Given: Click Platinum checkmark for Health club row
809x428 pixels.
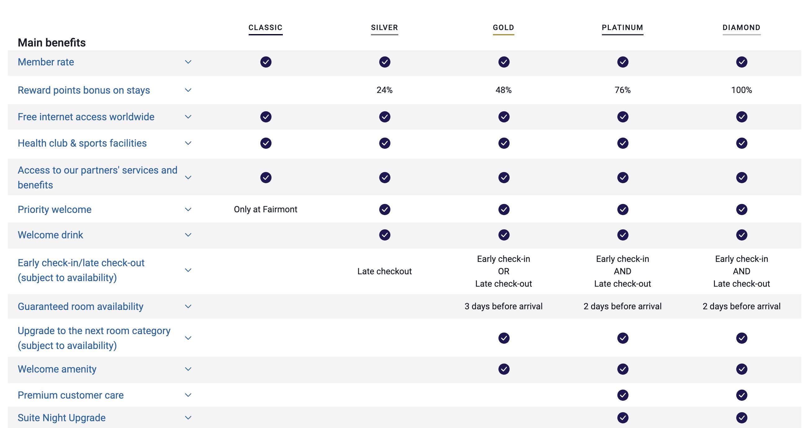Looking at the screenshot, I should point(622,143).
